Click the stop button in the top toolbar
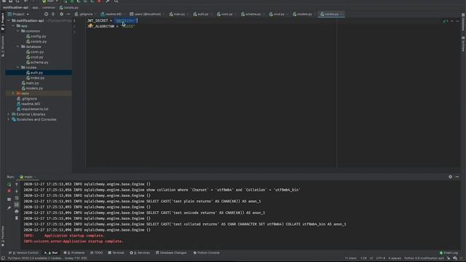The image size is (466, 262). [x=99, y=1]
